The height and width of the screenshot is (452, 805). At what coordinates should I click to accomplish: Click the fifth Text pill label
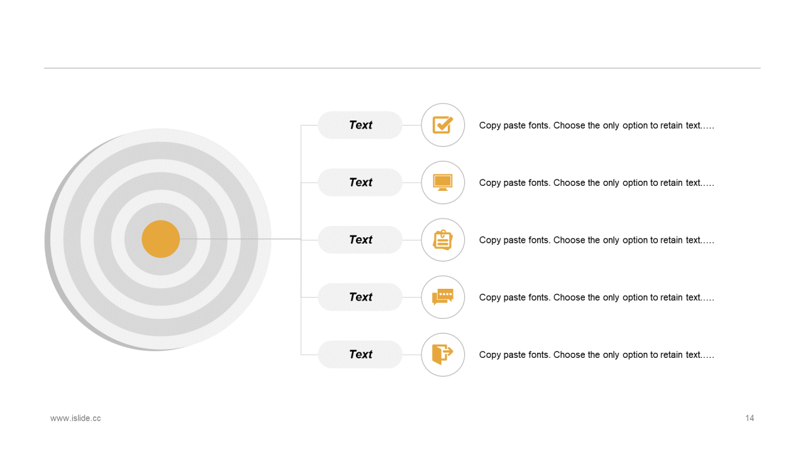pyautogui.click(x=360, y=354)
